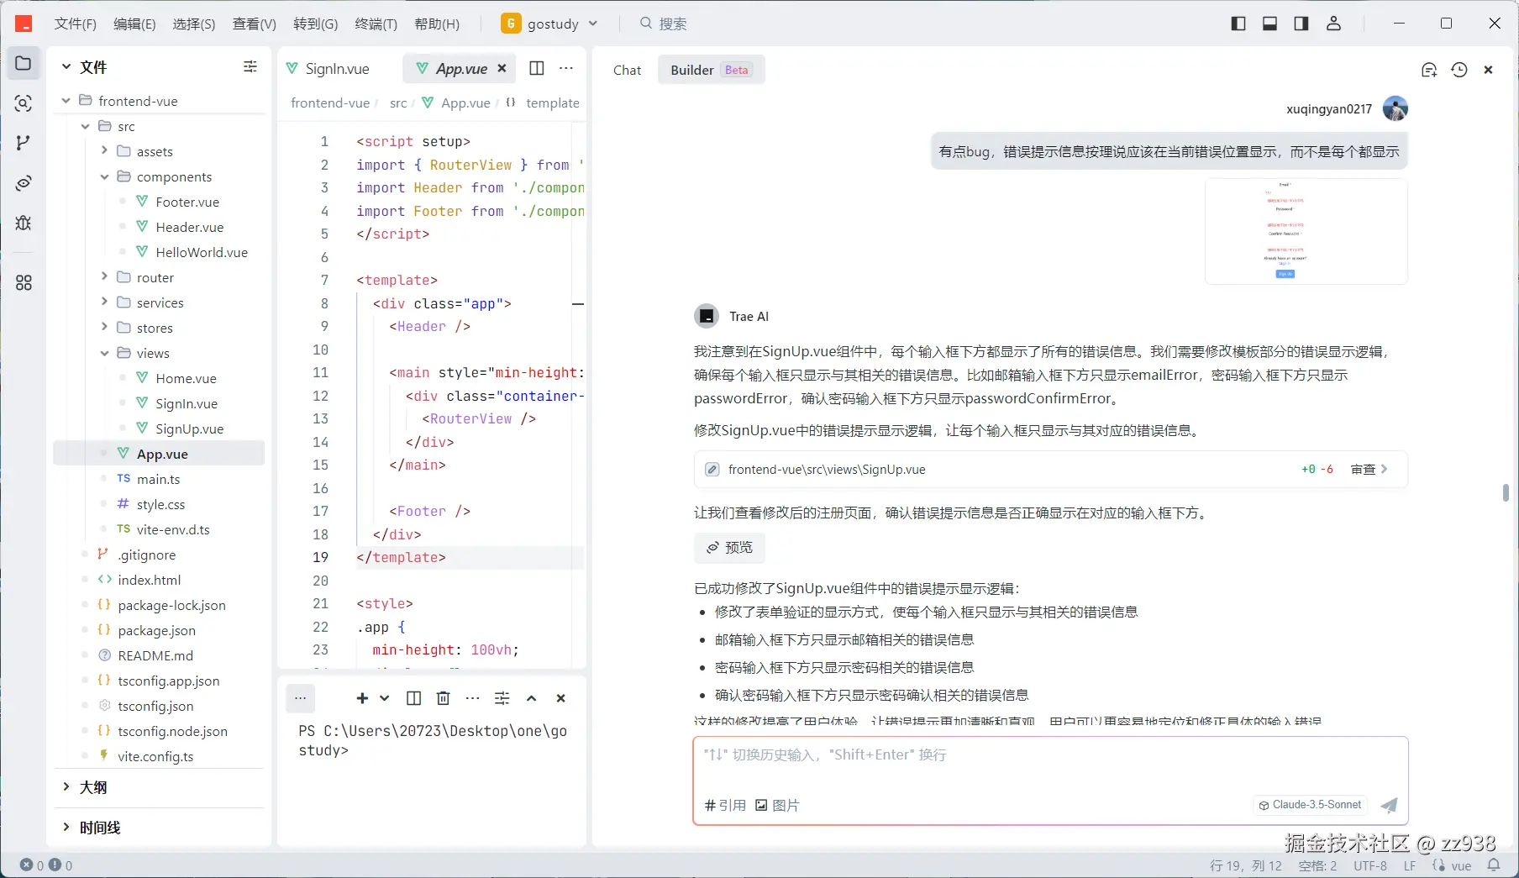Split the editor with split icon
The height and width of the screenshot is (878, 1519).
pyautogui.click(x=537, y=68)
